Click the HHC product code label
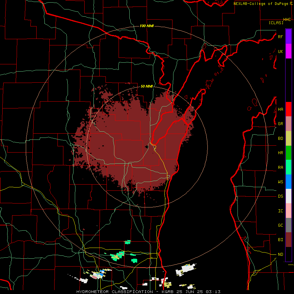The image size is (294, 294). [x=287, y=20]
